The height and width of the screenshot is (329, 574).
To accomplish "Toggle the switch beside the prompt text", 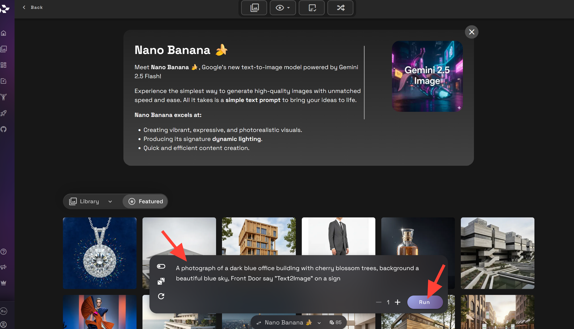I will pyautogui.click(x=161, y=266).
